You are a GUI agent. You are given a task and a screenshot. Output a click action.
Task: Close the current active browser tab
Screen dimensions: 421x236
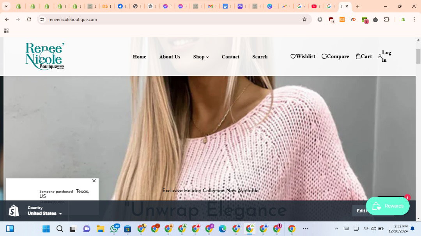tap(347, 6)
